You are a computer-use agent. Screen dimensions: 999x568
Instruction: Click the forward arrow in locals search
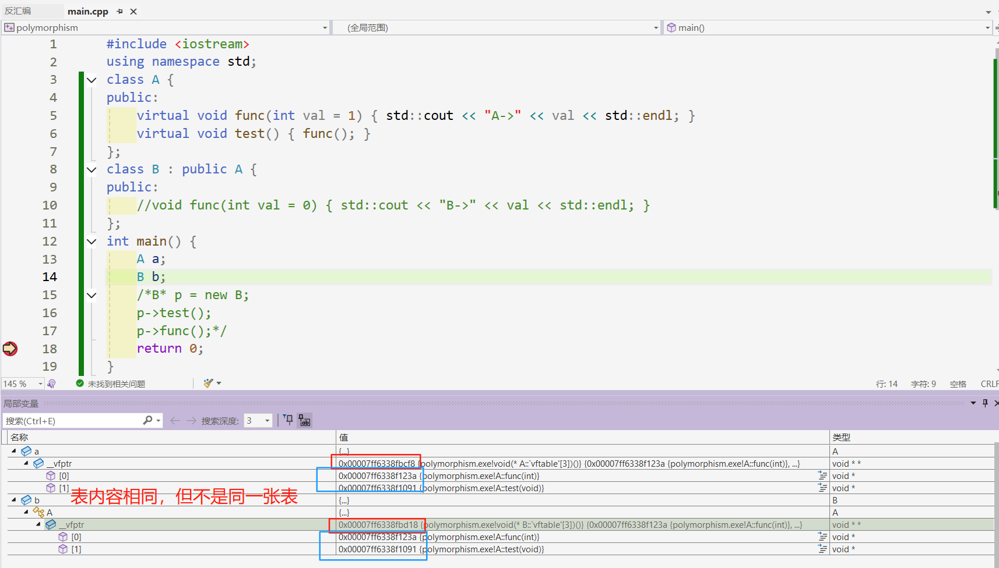point(191,420)
